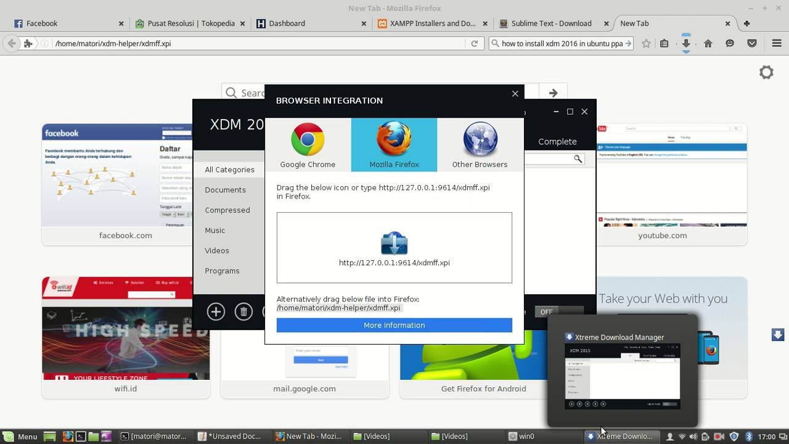Open a new Firefox tab with plus
Screen dimensions: 789x444
[x=746, y=23]
